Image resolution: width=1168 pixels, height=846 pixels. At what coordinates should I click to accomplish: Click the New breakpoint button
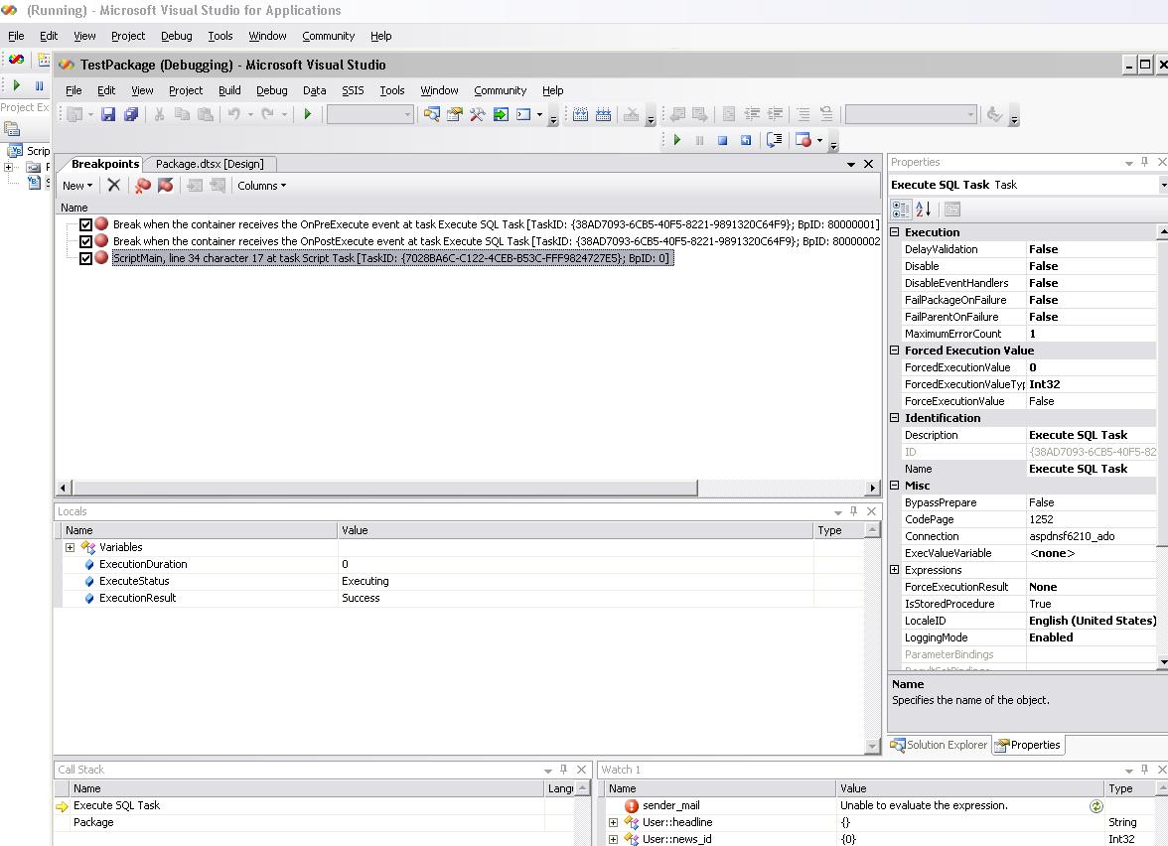click(76, 186)
